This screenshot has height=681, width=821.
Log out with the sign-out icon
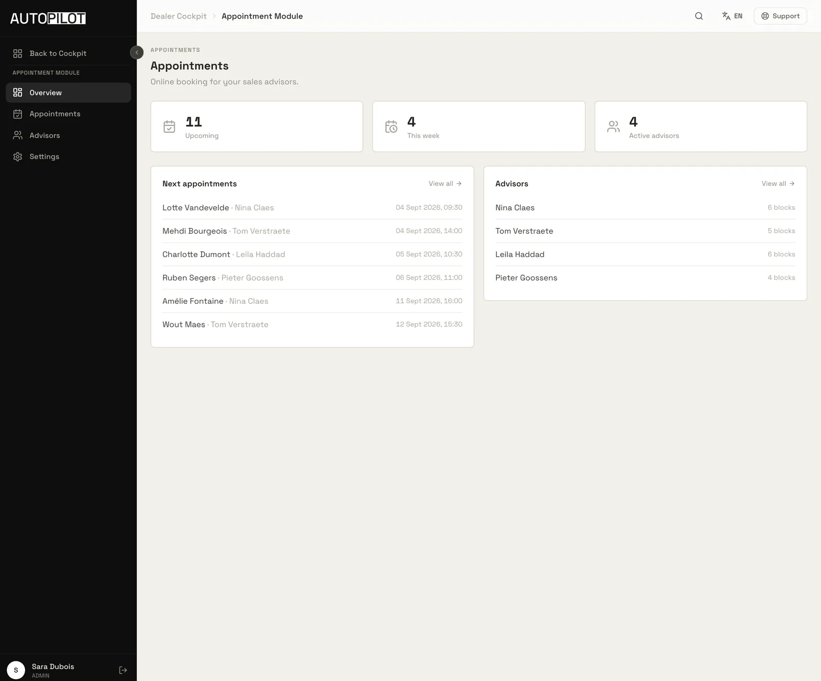[x=123, y=670]
